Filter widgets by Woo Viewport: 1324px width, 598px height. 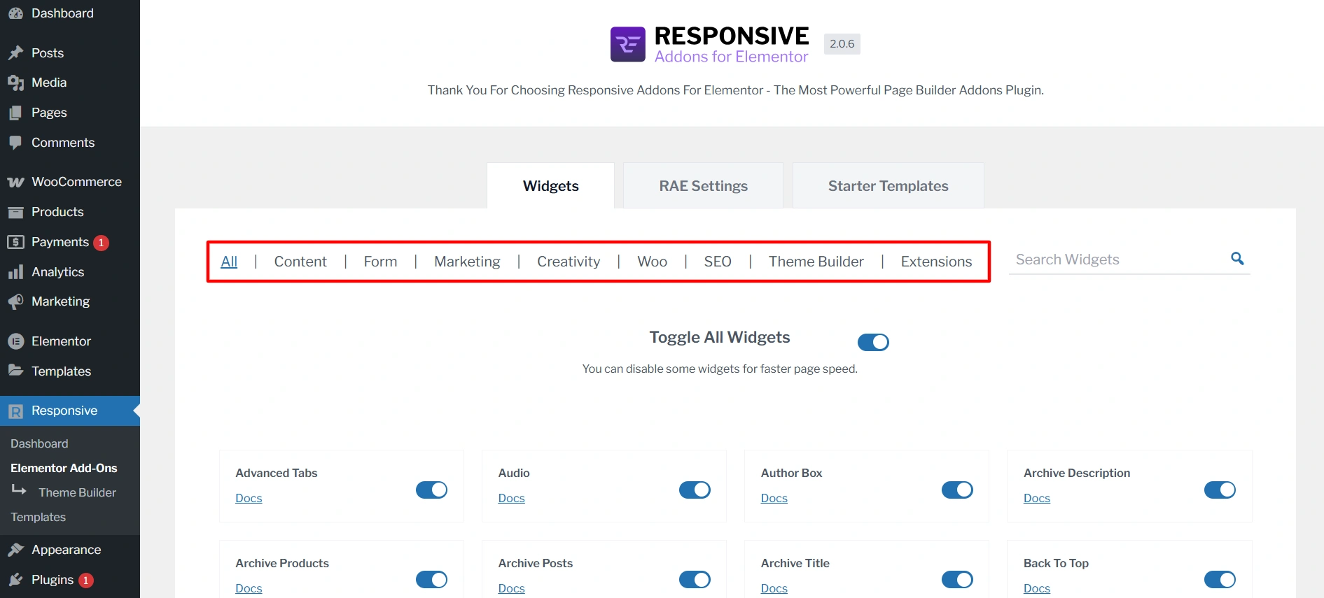click(x=652, y=262)
